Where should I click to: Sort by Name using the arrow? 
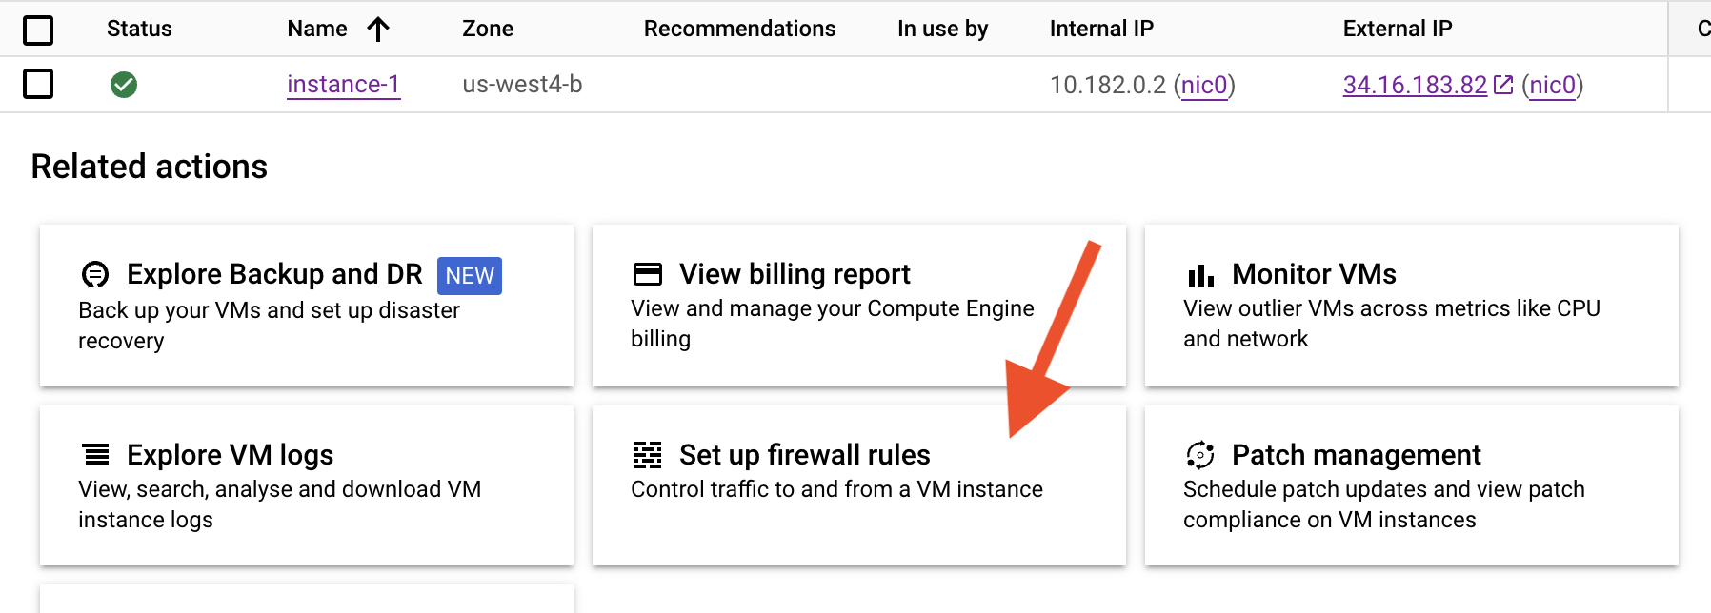pos(378,30)
